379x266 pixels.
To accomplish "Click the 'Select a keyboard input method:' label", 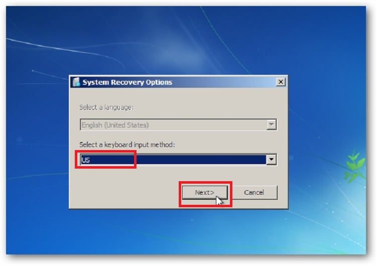I will 127,145.
